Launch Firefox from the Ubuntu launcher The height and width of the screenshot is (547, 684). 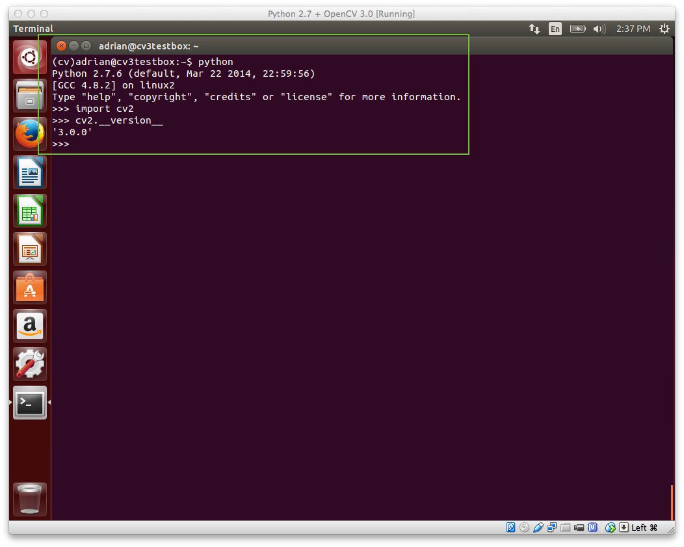pyautogui.click(x=29, y=133)
